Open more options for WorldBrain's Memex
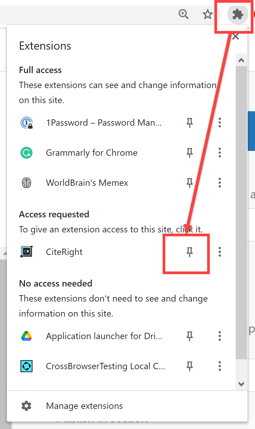This screenshot has width=255, height=429. 220,183
